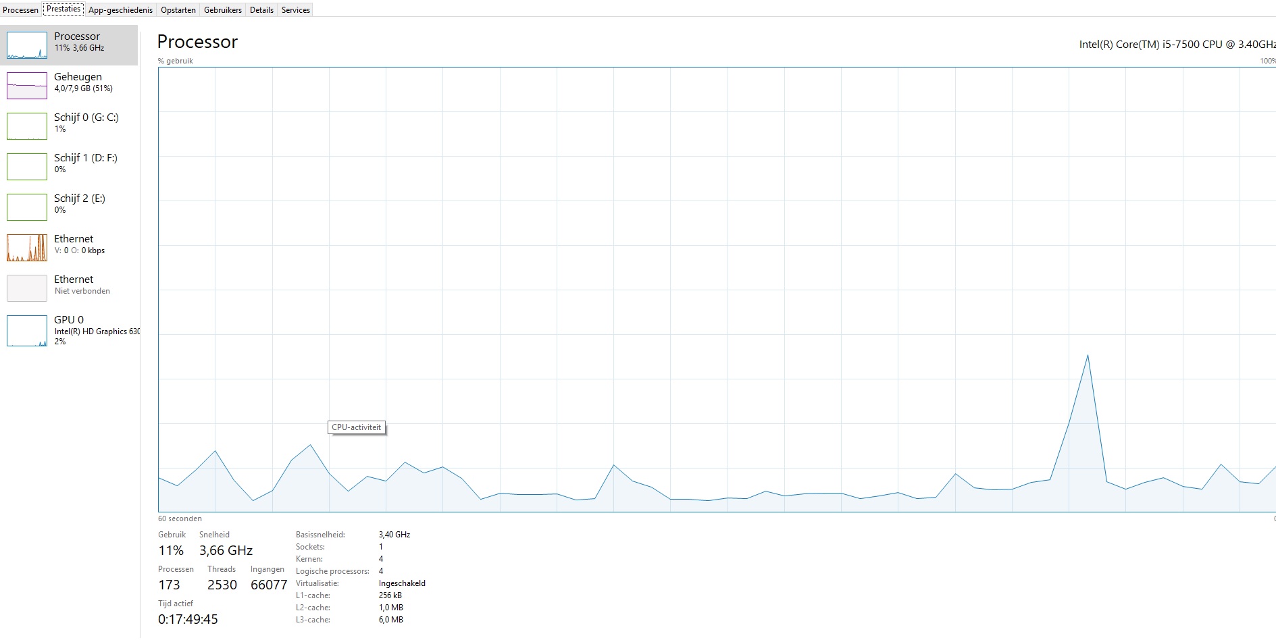Open the App-geschiedenis tab
The width and height of the screenshot is (1276, 640).
click(120, 10)
